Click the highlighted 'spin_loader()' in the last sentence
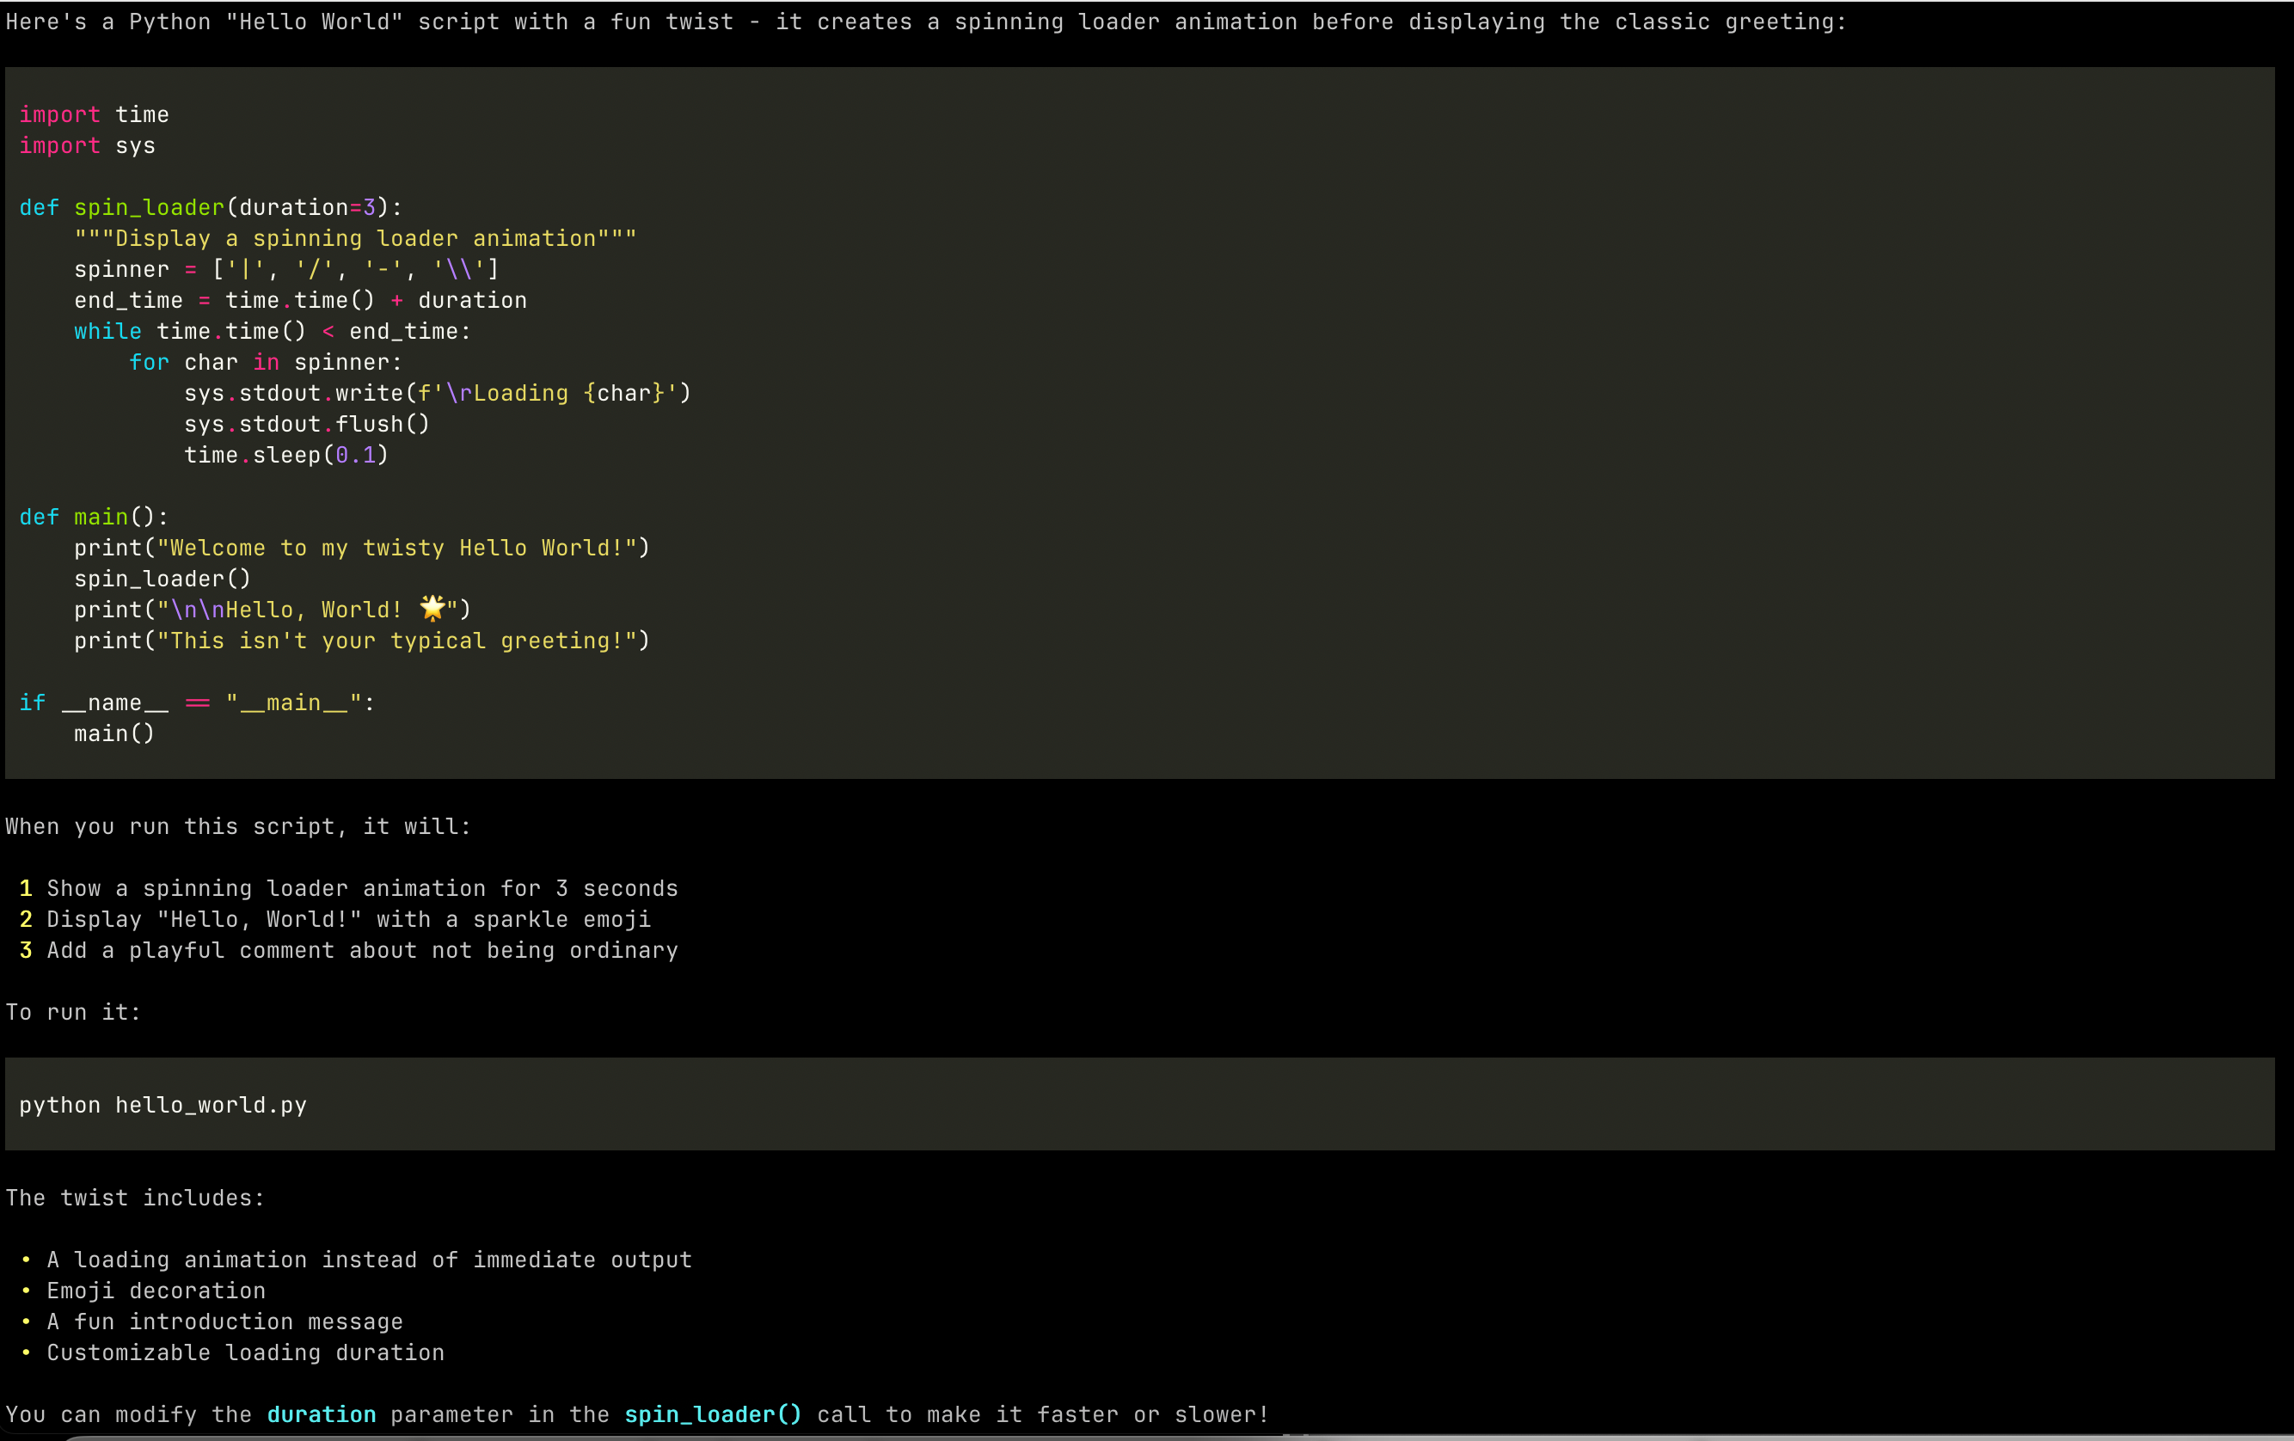The image size is (2294, 1441). (713, 1414)
